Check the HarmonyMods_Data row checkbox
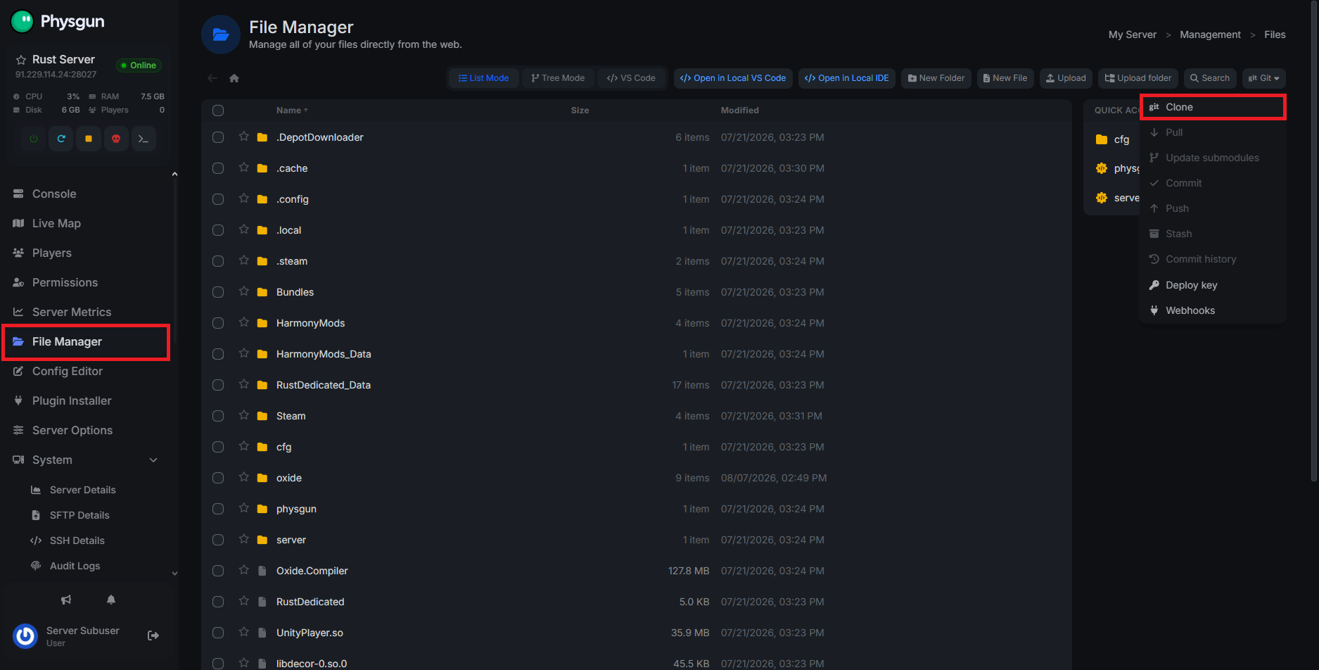 (x=218, y=354)
